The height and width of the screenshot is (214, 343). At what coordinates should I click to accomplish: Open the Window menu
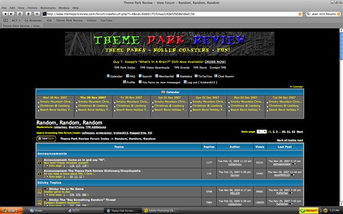(x=64, y=8)
